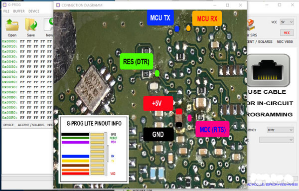Image resolution: width=299 pixels, height=191 pixels.
Task: Click the Save folder icon
Action: point(31,25)
